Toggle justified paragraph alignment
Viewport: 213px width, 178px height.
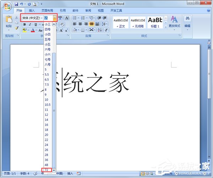(92, 24)
